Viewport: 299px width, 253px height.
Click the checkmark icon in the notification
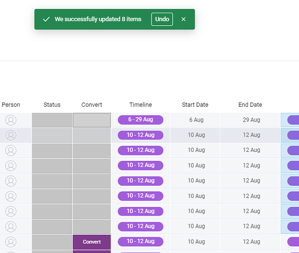pos(46,19)
